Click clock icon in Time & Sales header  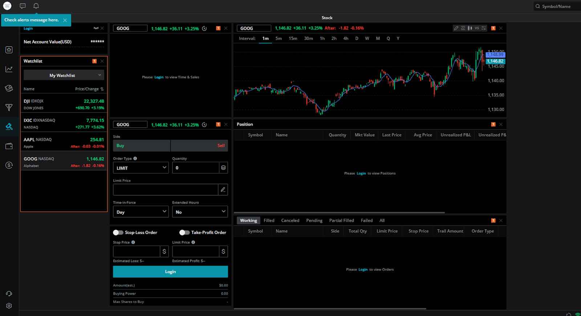[x=204, y=28]
